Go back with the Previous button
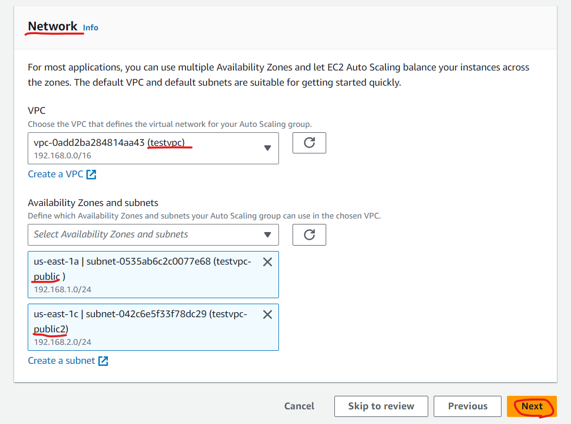Screen dimensions: 571x424 click(467, 406)
